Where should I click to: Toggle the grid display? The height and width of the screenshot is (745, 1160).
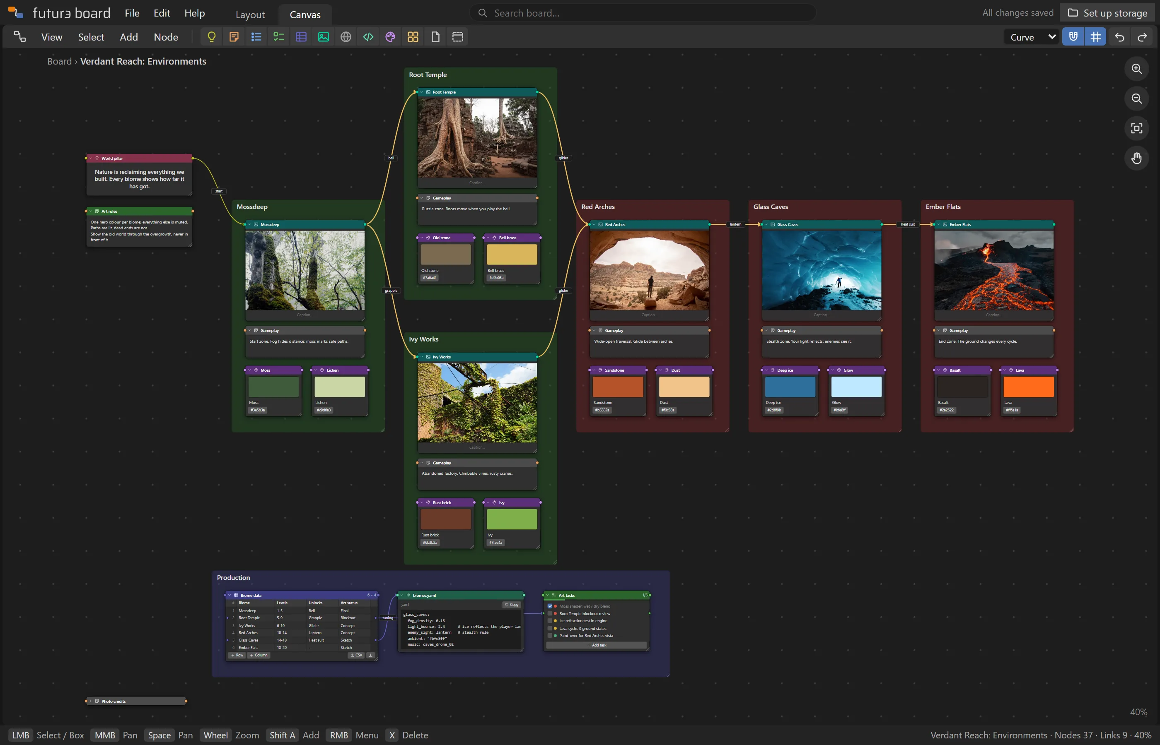point(1095,37)
